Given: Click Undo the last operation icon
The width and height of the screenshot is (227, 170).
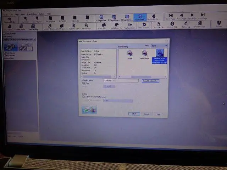Looking at the screenshot, I should [x=144, y=25].
